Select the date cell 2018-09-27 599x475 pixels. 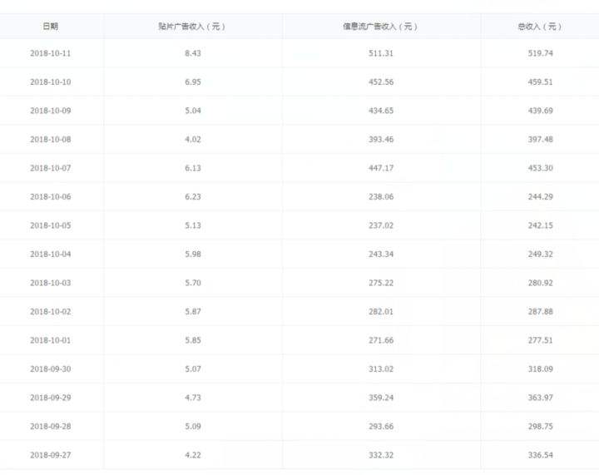pyautogui.click(x=51, y=455)
